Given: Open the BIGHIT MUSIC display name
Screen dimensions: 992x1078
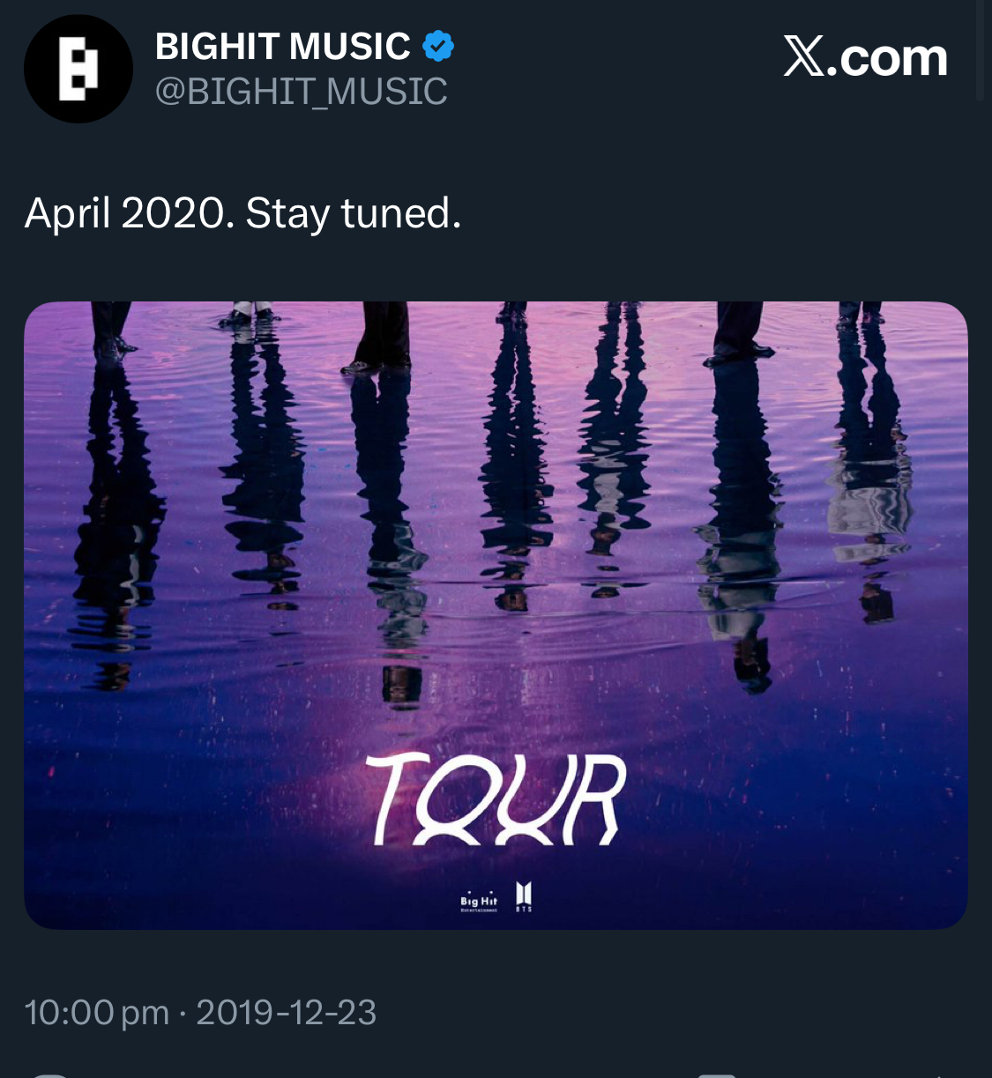Looking at the screenshot, I should coord(282,47).
